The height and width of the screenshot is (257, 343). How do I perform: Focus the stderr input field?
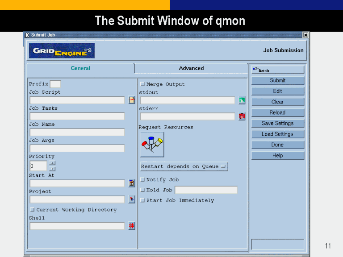188,116
